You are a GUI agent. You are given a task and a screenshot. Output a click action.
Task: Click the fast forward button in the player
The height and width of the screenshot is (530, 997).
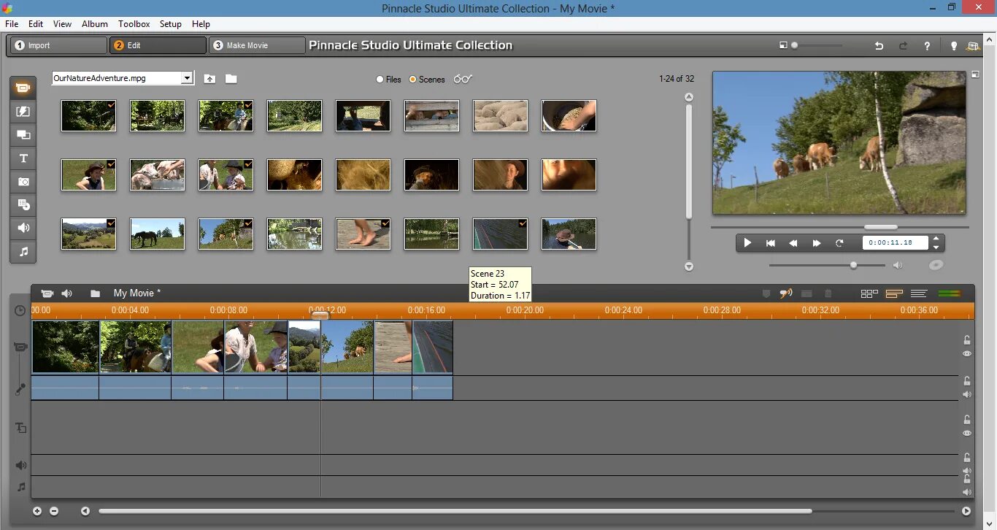(x=817, y=243)
